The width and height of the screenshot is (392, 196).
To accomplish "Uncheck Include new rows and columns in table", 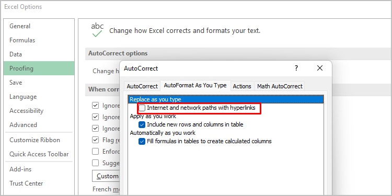I will pos(142,124).
